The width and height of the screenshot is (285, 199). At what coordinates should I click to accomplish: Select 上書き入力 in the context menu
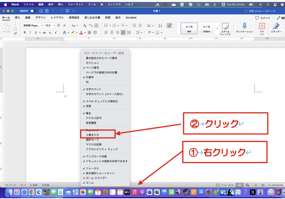(93, 135)
